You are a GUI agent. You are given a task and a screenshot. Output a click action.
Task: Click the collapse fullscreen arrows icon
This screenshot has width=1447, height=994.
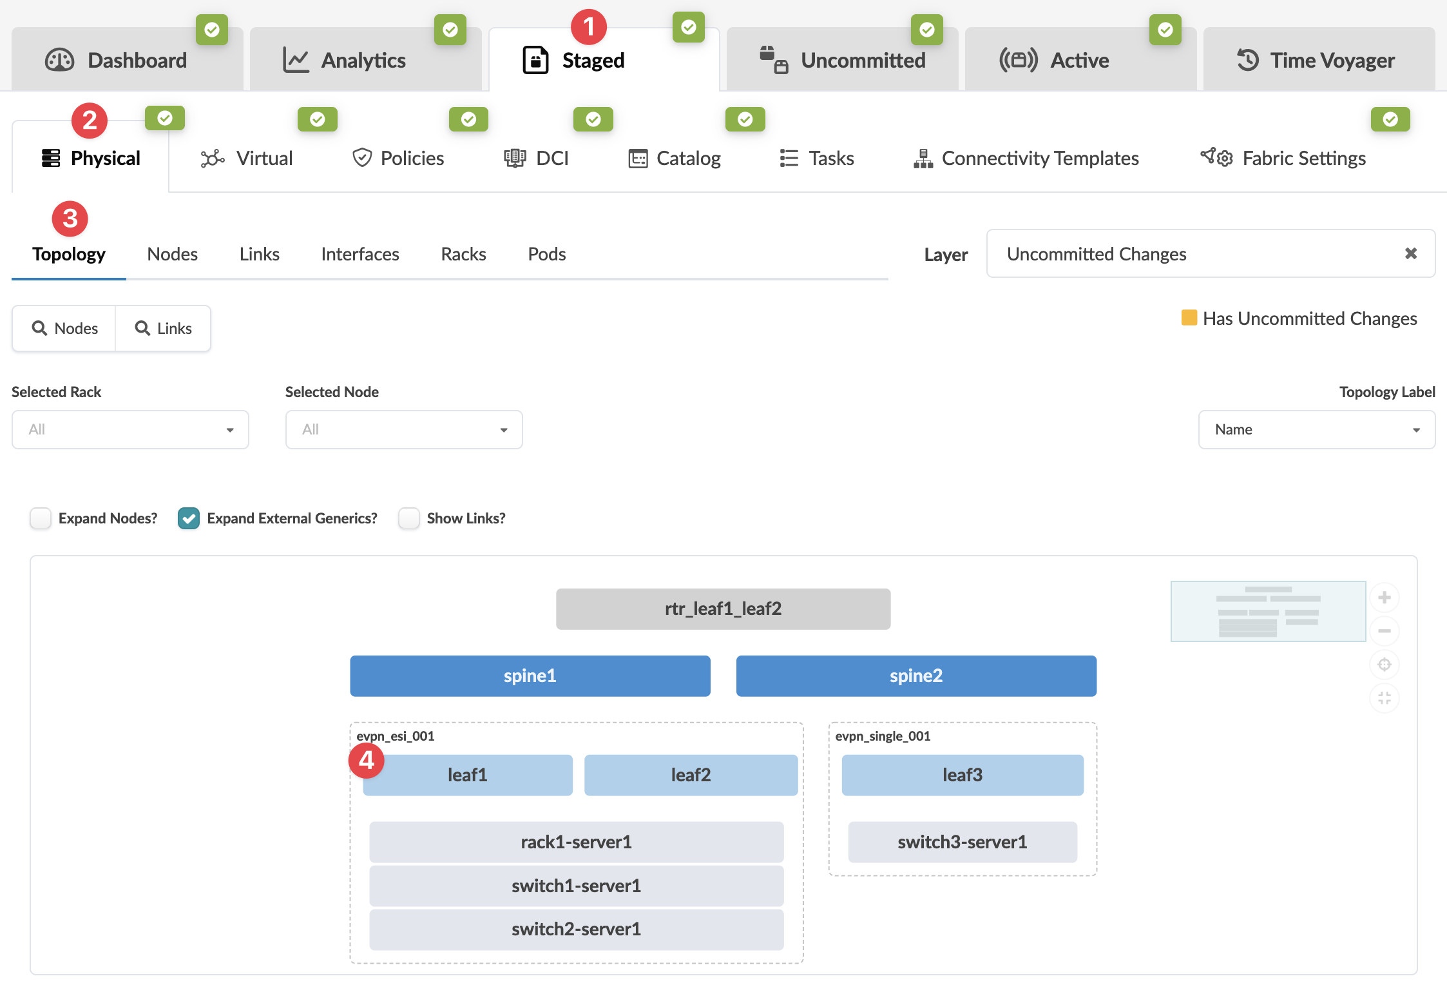click(x=1384, y=697)
